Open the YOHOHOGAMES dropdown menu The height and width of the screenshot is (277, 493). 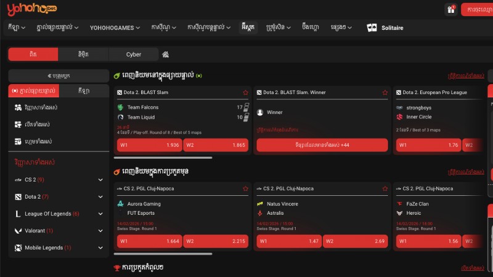tap(115, 28)
